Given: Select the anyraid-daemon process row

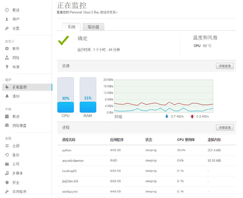Looking at the screenshot, I should [x=146, y=161].
